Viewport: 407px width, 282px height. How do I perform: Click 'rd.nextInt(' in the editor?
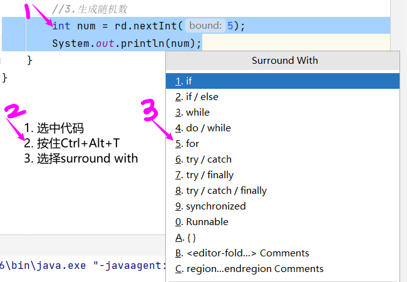coord(149,26)
